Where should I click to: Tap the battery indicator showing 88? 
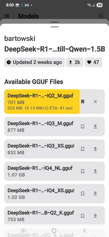point(100,5)
